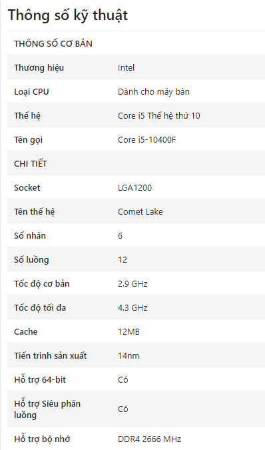
Task: Select the 'Core i5 Thế hệ thứ 10' value
Action: coord(159,115)
